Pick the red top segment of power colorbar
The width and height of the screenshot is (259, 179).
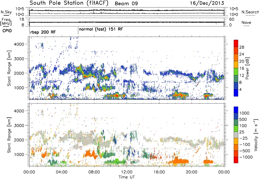point(236,44)
